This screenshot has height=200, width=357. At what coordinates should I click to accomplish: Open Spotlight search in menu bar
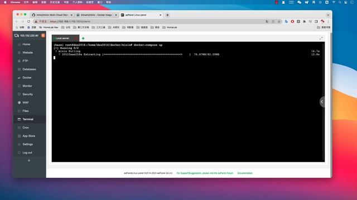click(x=340, y=2)
